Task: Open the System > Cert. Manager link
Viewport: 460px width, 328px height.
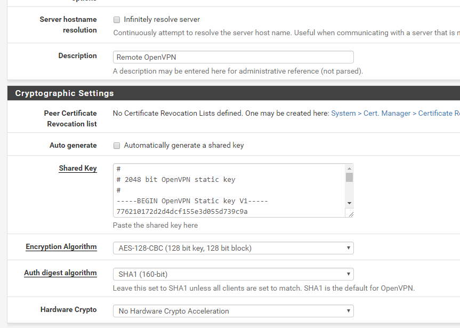Action: tap(370, 113)
